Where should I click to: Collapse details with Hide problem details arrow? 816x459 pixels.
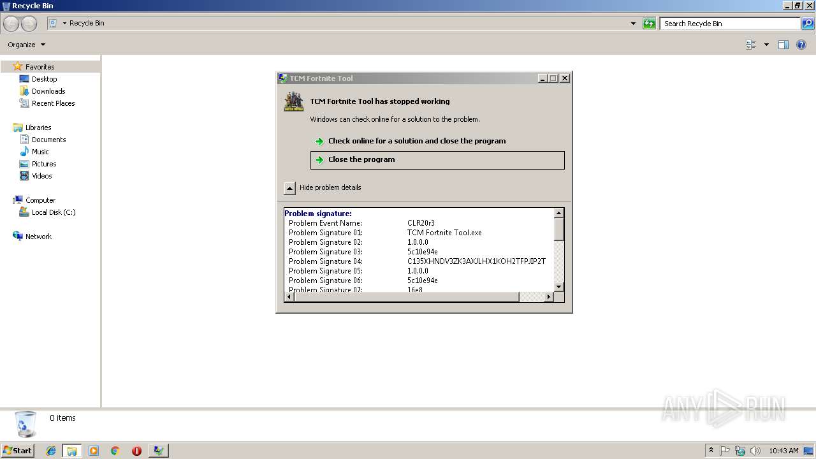289,188
